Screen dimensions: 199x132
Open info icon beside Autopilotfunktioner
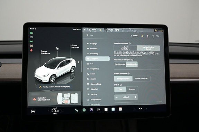pos(130,44)
